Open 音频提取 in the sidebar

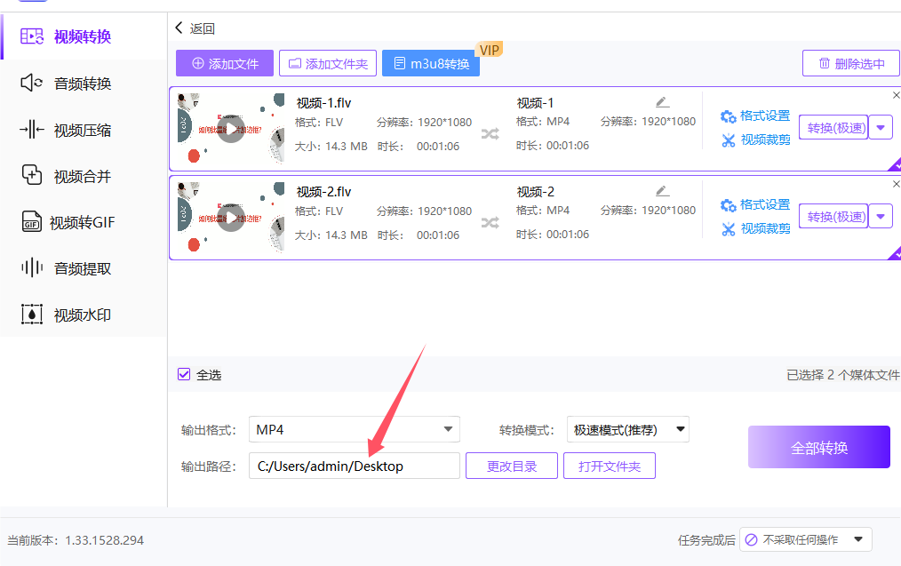(x=84, y=268)
